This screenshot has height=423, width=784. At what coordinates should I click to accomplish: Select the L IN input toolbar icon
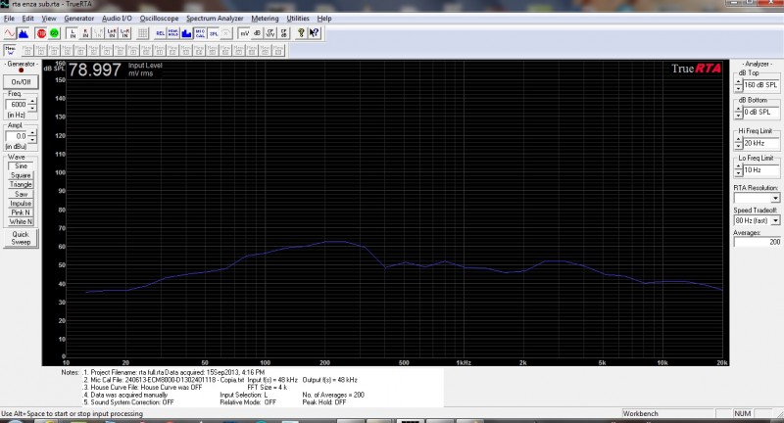coord(73,33)
